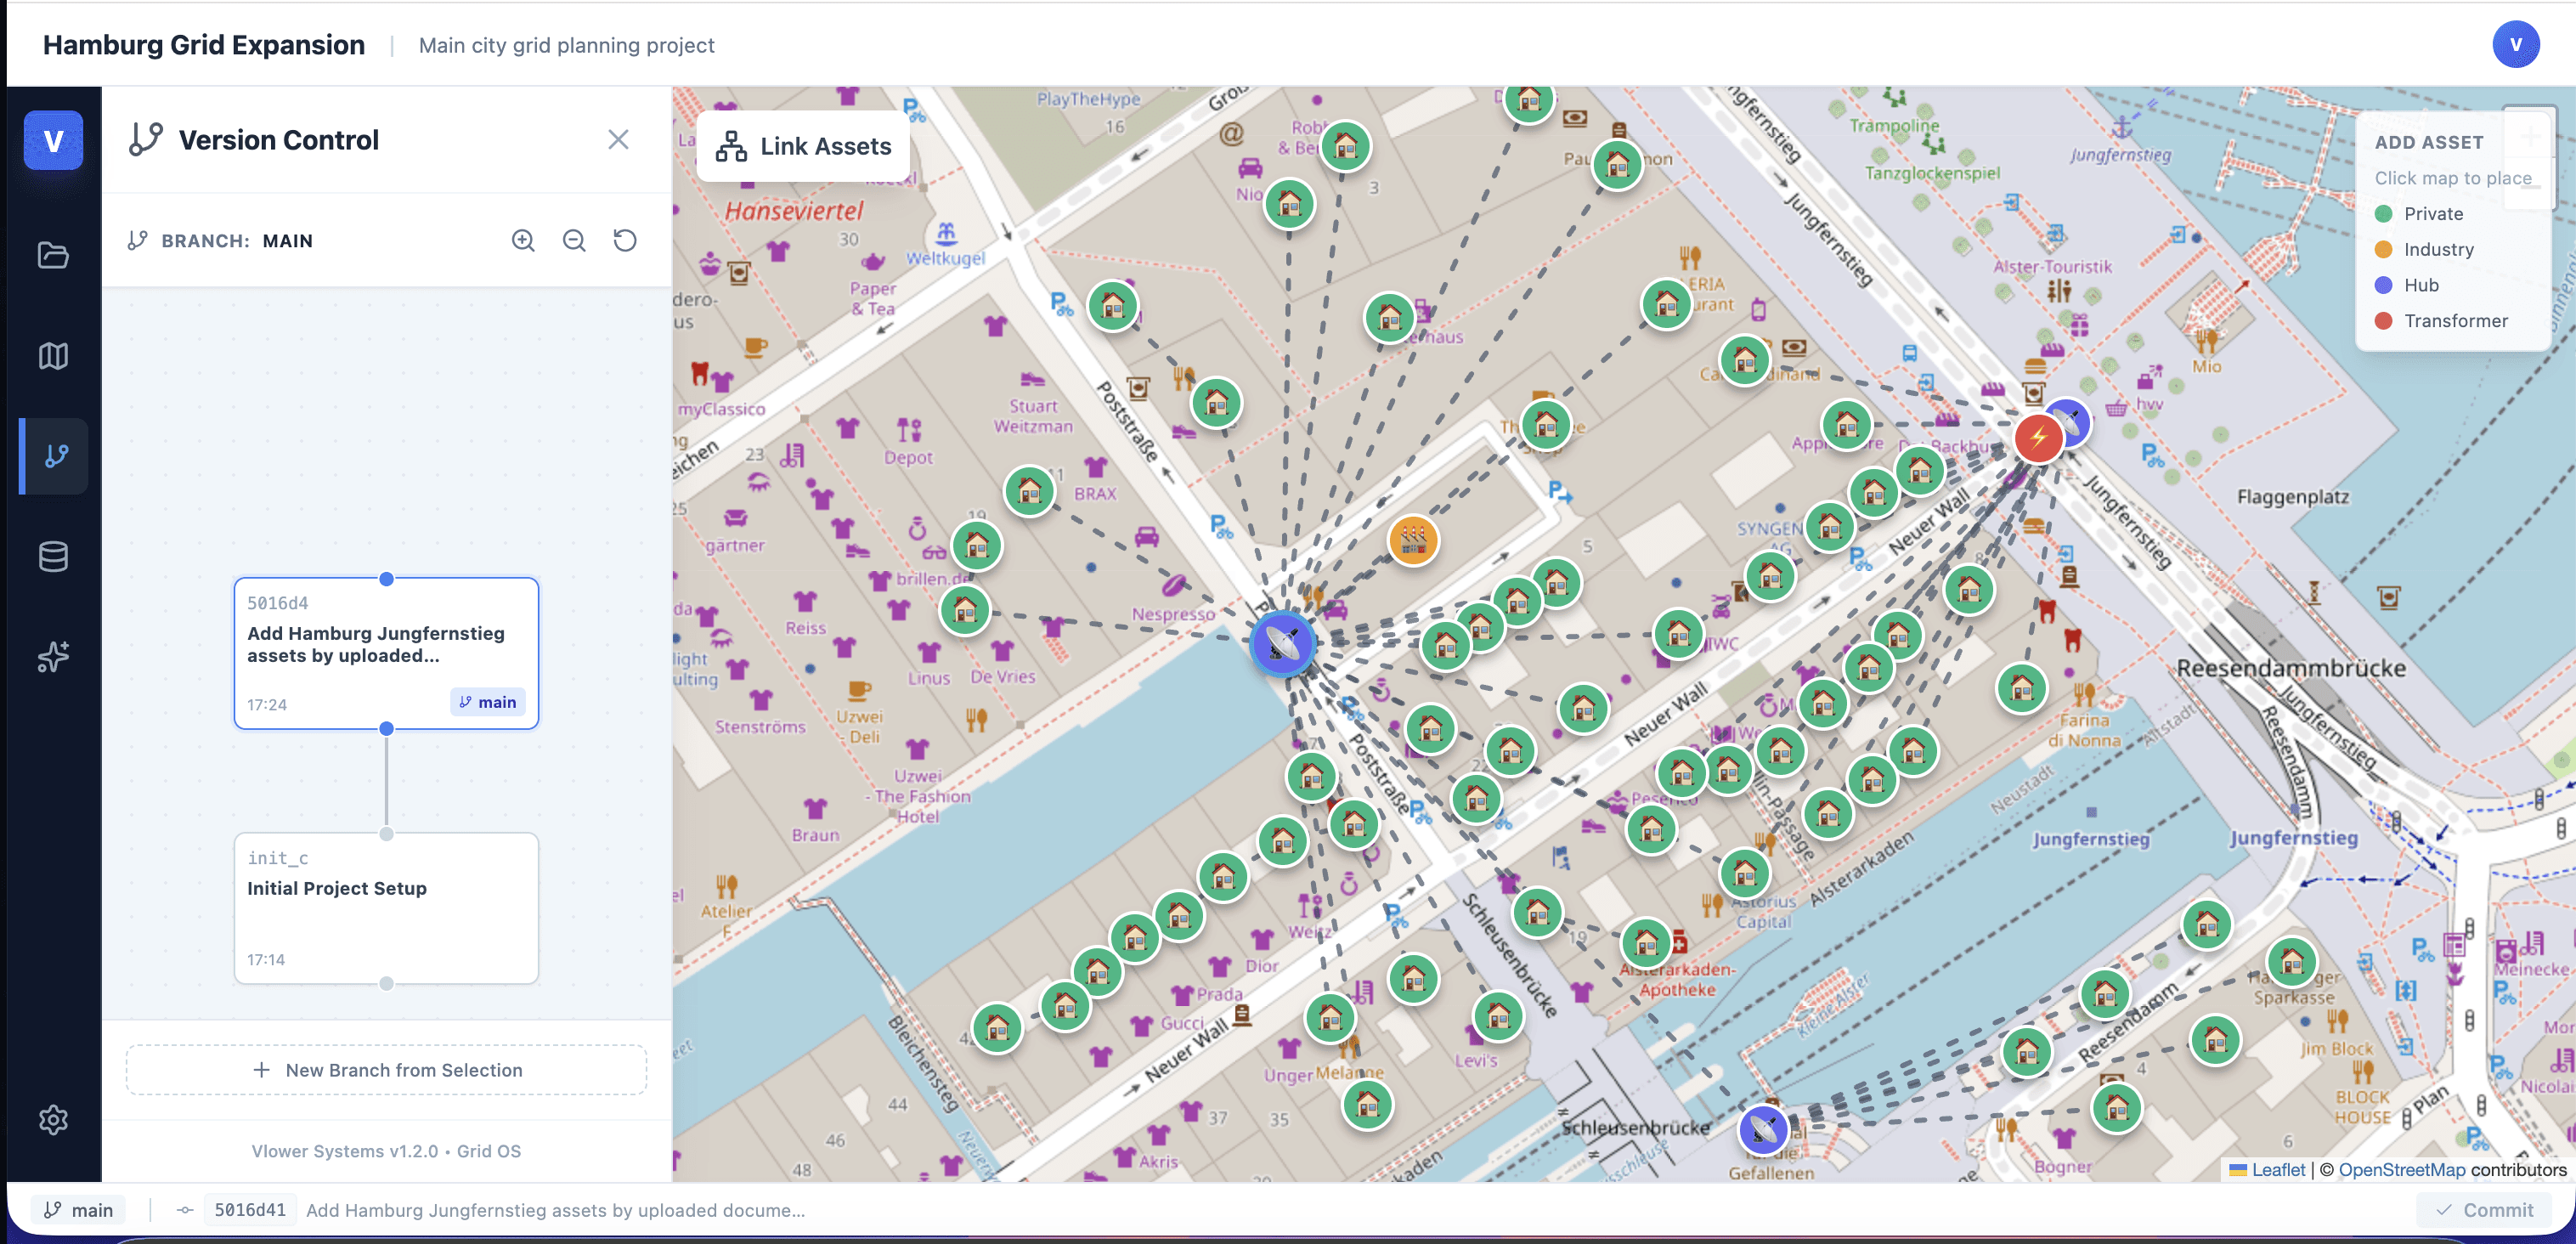Select Hub asset type

(2420, 285)
